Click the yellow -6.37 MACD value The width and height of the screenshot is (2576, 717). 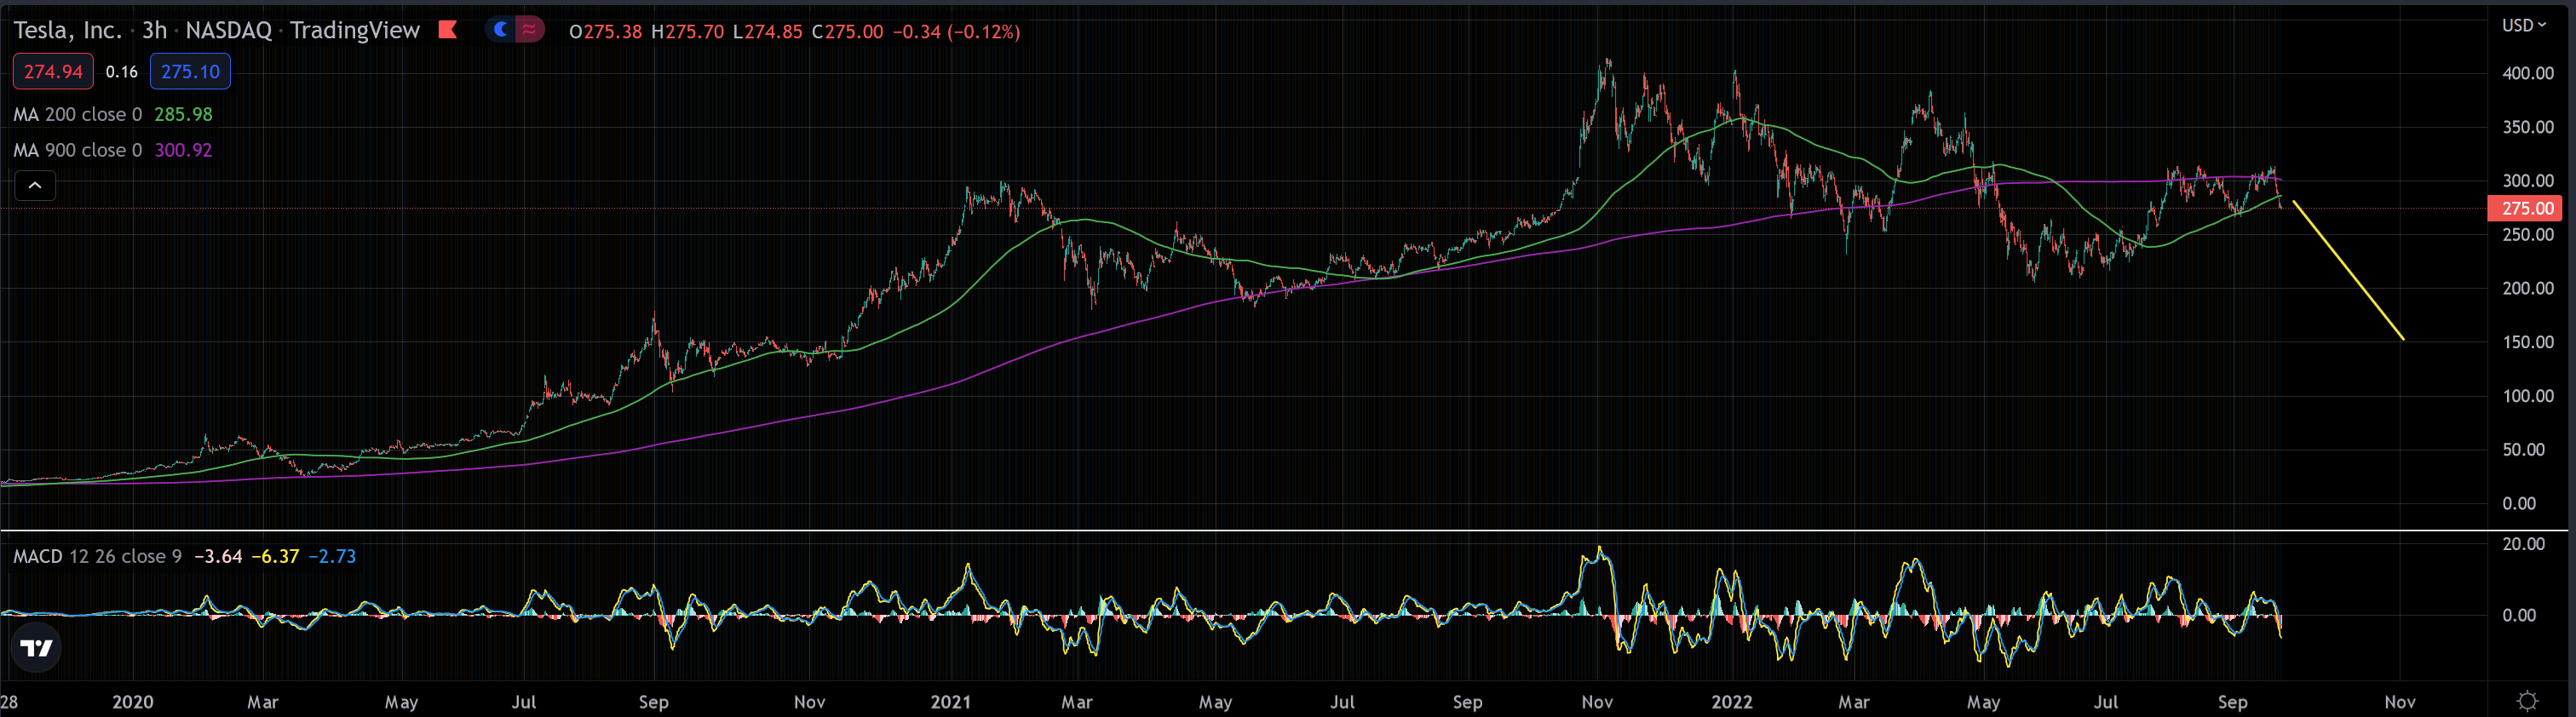(275, 556)
